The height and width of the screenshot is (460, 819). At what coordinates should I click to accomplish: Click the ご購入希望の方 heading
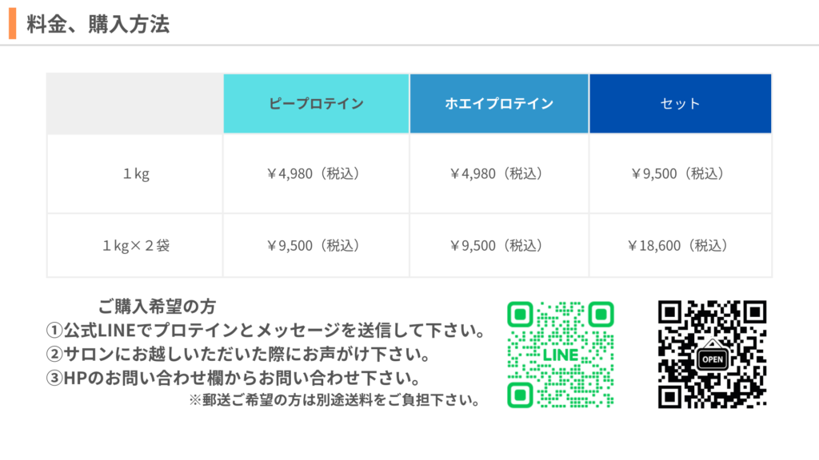pos(157,306)
